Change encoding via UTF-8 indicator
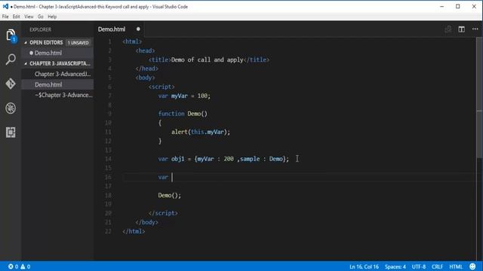483x271 pixels. [418, 266]
